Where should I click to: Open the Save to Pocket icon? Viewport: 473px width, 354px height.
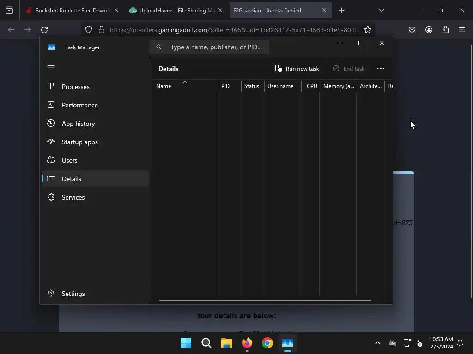412,29
